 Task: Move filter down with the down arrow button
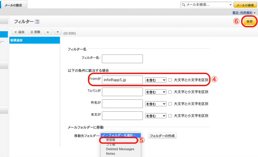point(58,32)
